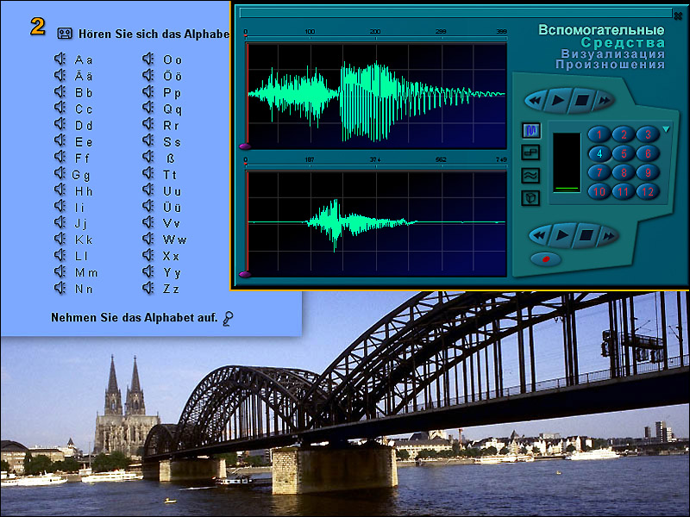Click the purple slider knob under upper waveform
The width and height of the screenshot is (690, 517).
click(x=244, y=147)
